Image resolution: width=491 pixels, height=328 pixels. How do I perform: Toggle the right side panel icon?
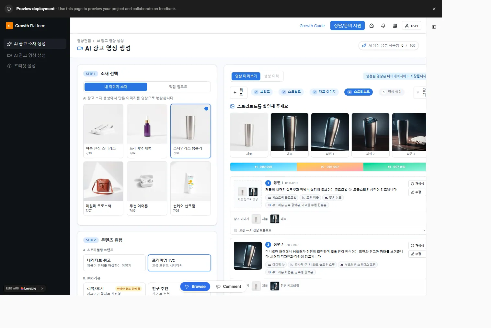click(x=434, y=27)
